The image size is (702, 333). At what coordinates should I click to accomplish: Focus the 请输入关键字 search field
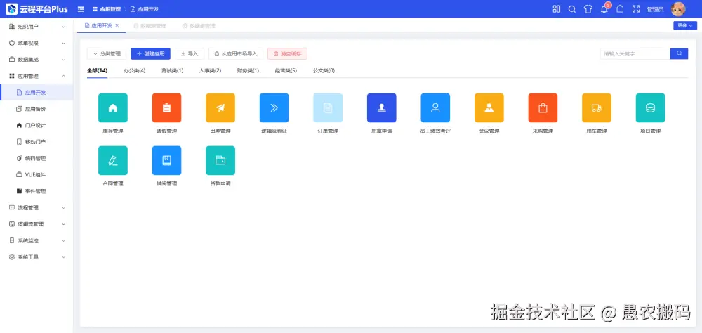tap(635, 54)
